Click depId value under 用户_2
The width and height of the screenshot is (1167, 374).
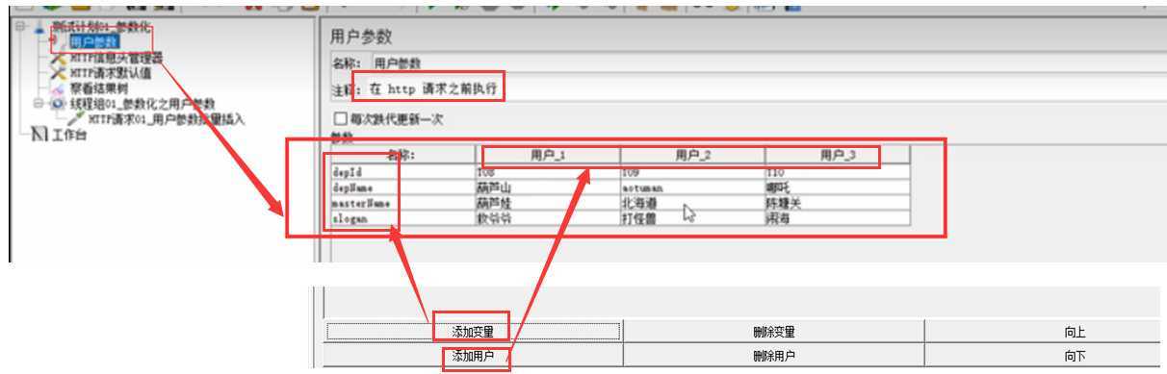click(x=692, y=171)
